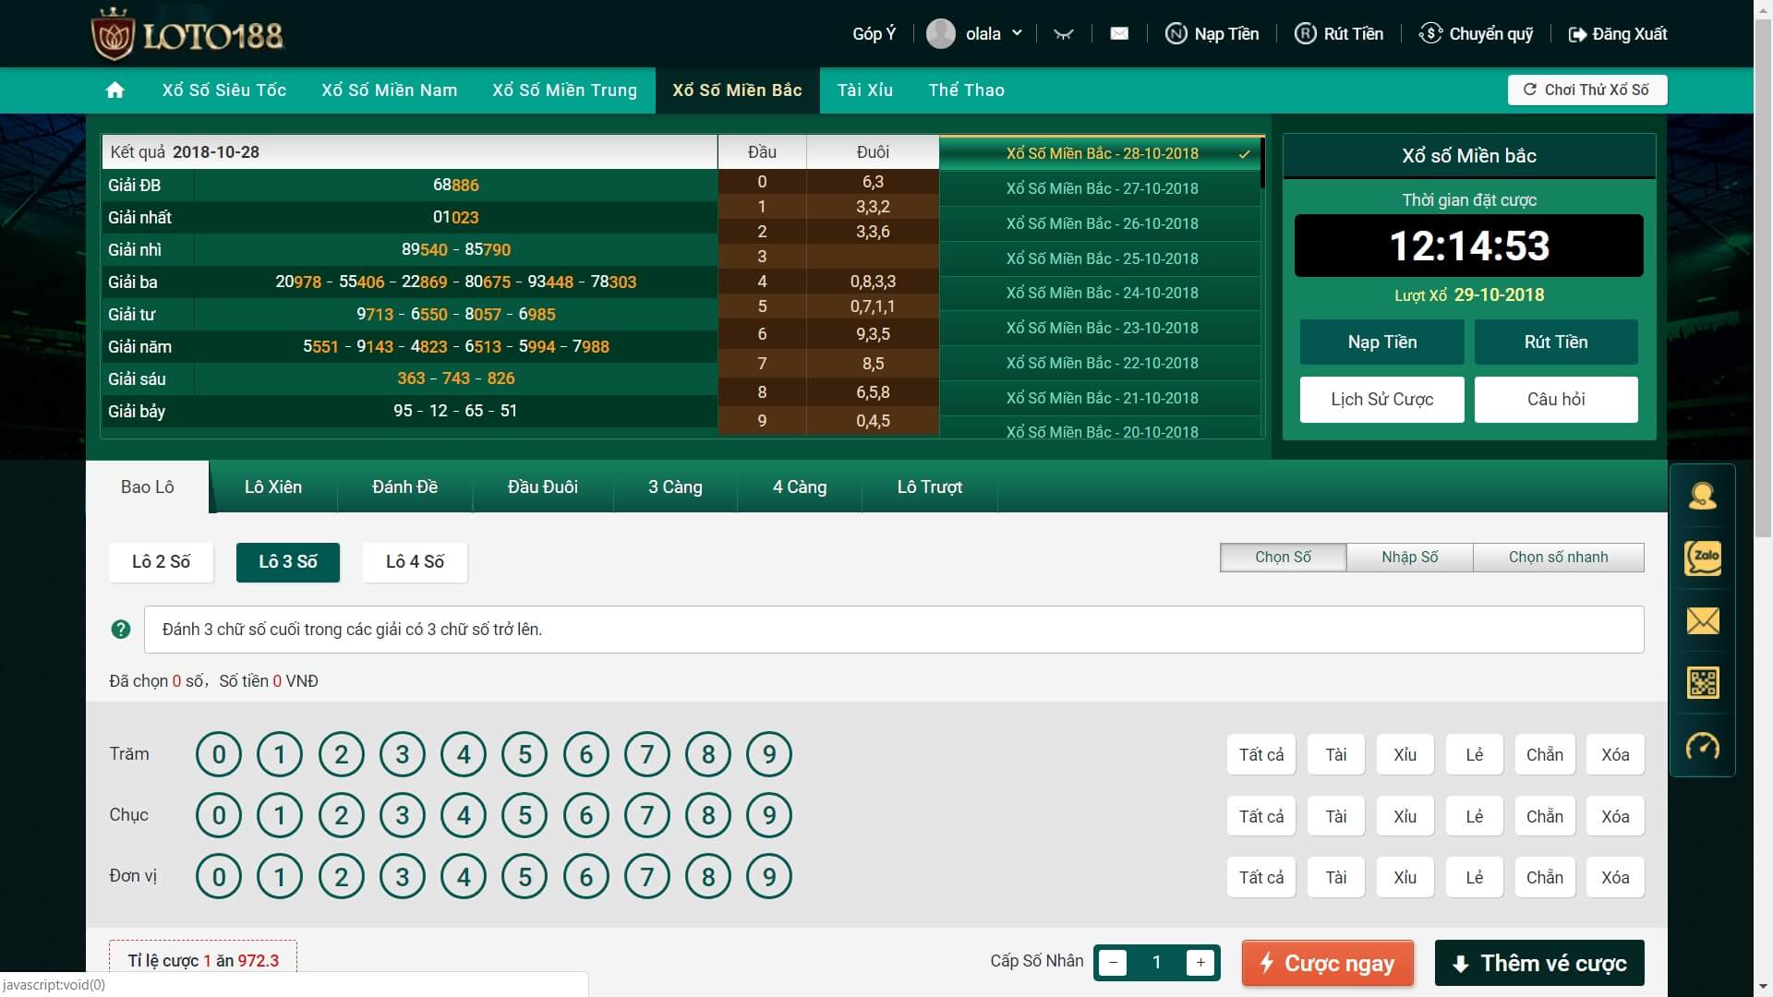Switch to the Lô Xiên tab
Image resolution: width=1773 pixels, height=997 pixels.
coord(272,487)
